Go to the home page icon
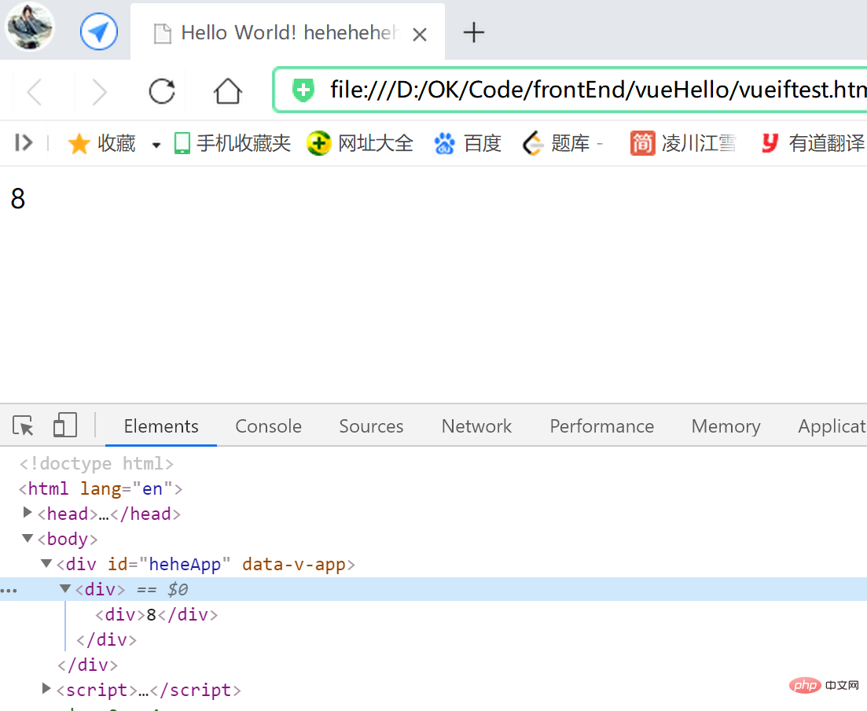This screenshot has height=711, width=867. coord(228,92)
